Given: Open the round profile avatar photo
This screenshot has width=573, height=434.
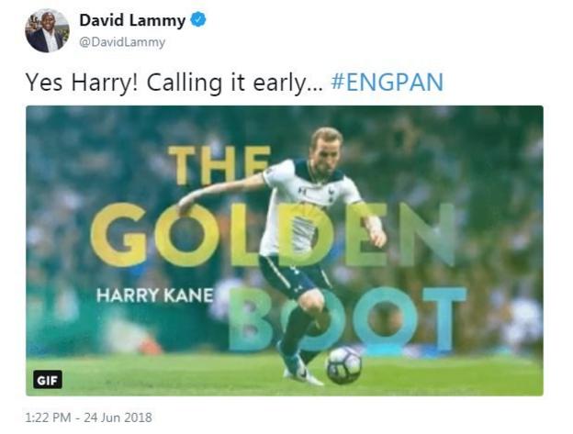Looking at the screenshot, I should click(x=47, y=30).
